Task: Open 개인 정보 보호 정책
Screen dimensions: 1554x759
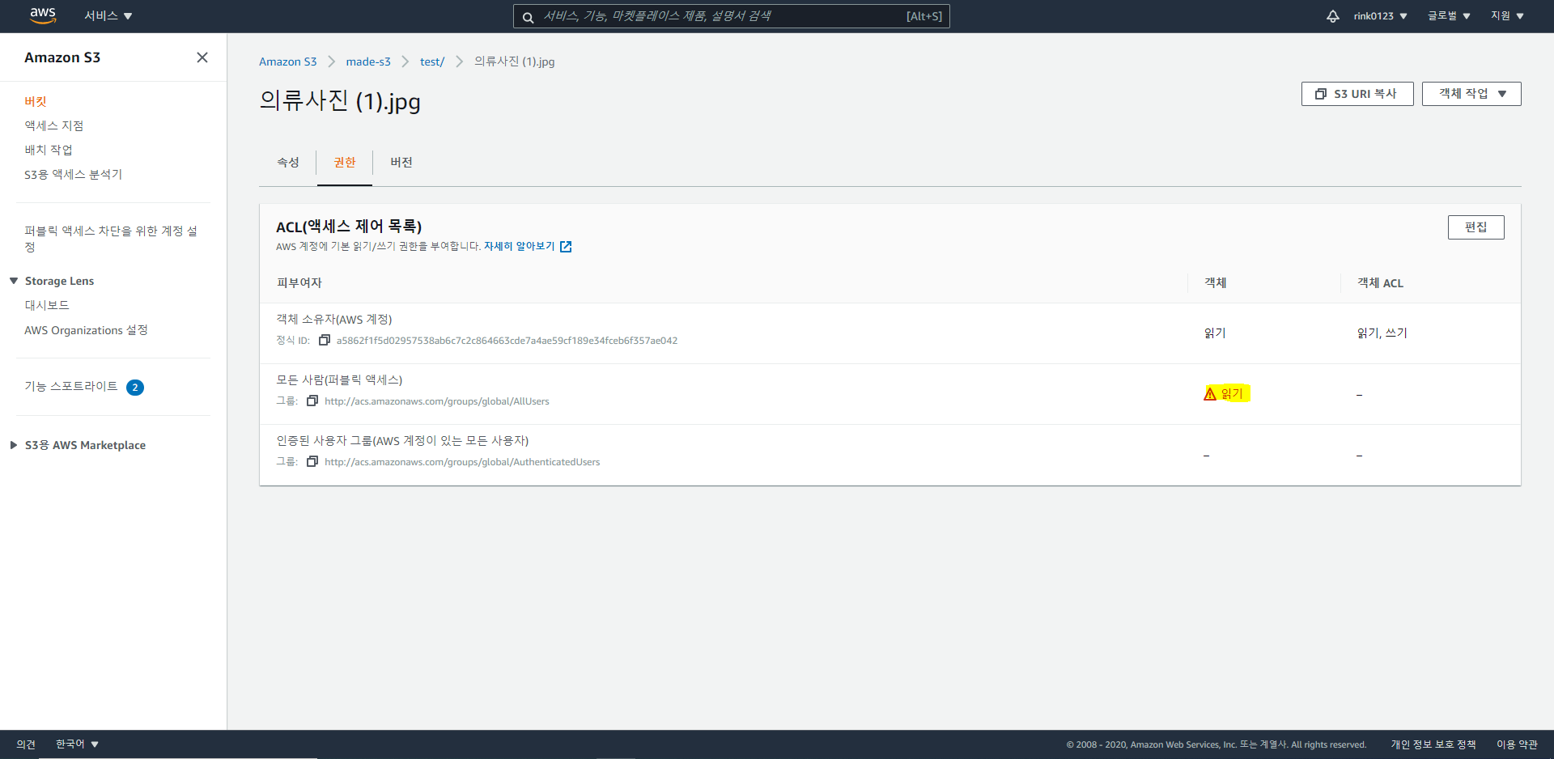Action: pos(1433,744)
